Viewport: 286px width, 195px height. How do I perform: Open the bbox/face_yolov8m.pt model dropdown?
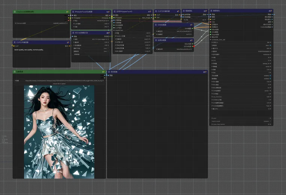click(x=174, y=49)
